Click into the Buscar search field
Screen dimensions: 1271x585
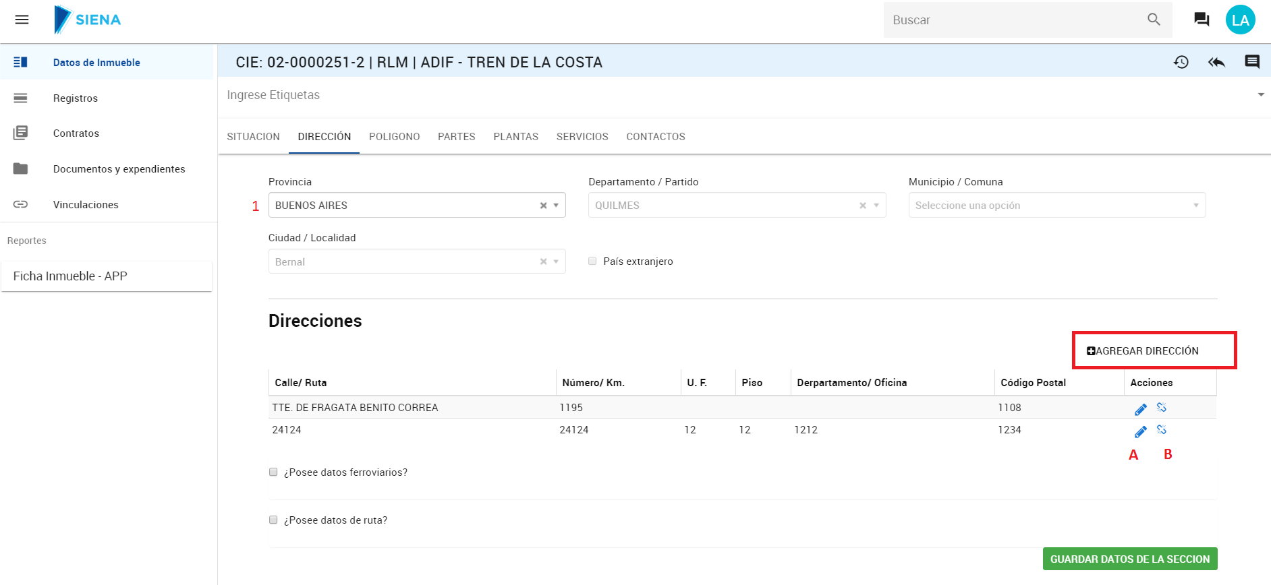pos(1012,20)
